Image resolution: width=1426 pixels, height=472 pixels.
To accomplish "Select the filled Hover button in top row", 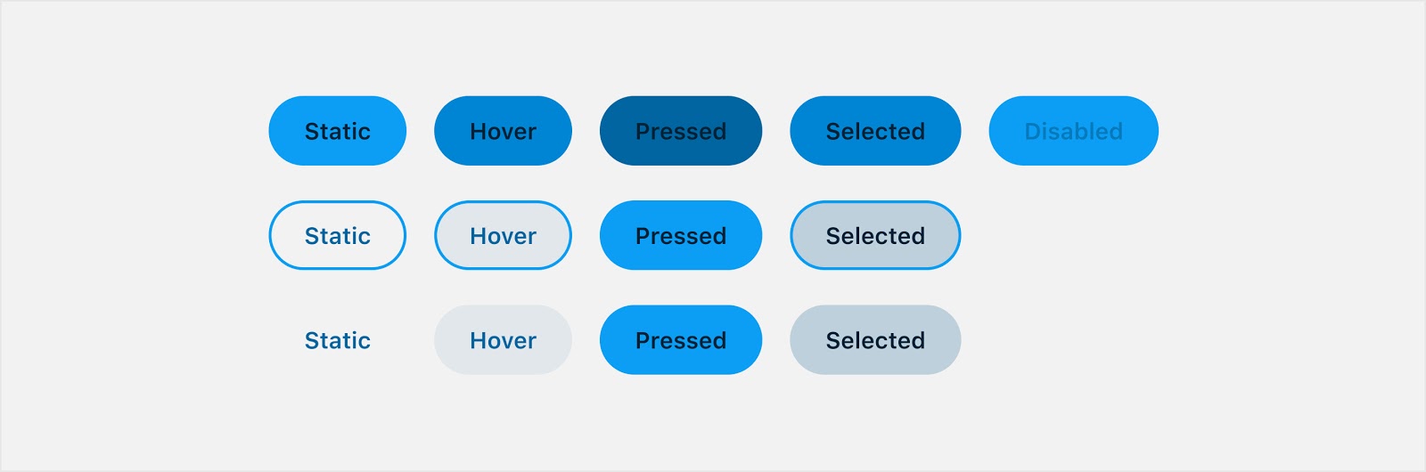I will point(503,131).
